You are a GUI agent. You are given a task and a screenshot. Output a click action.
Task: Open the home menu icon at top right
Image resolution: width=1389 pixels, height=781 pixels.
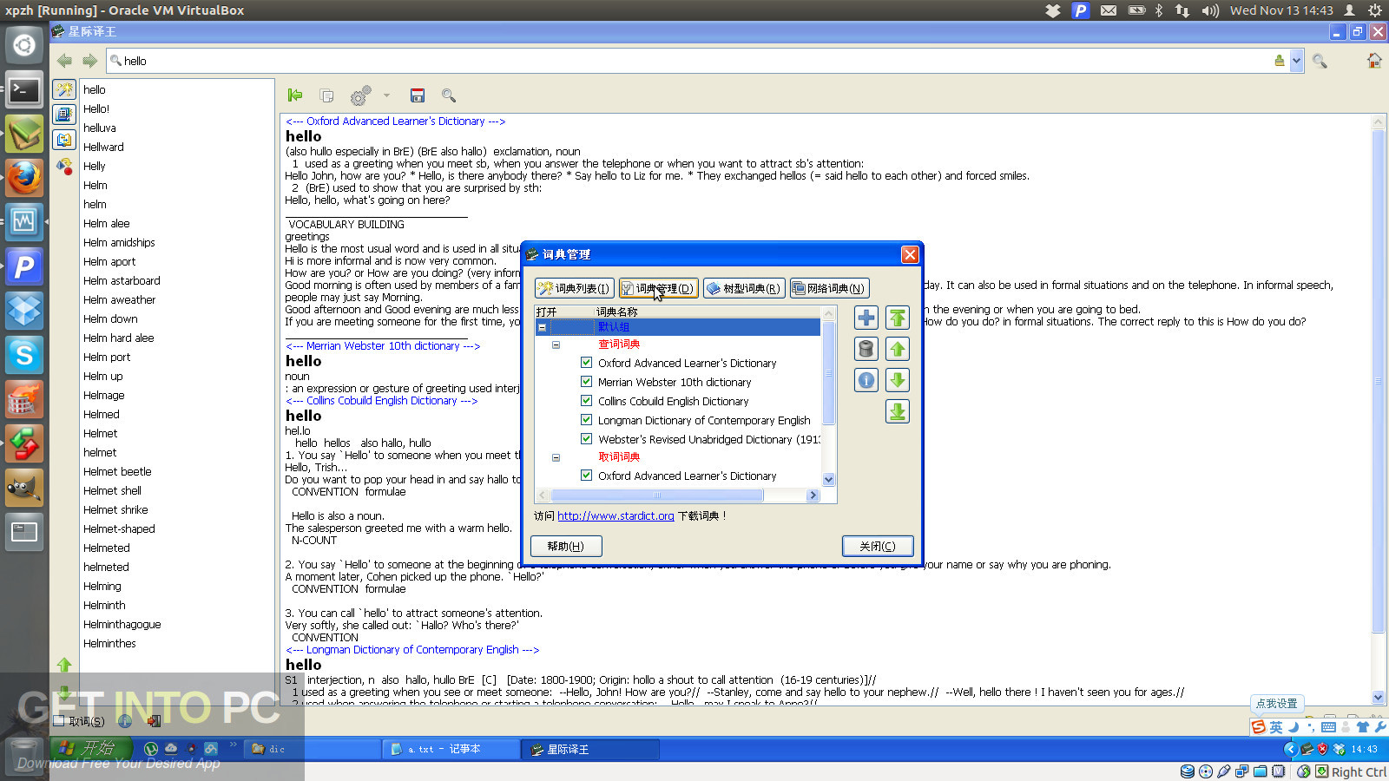point(1373,61)
